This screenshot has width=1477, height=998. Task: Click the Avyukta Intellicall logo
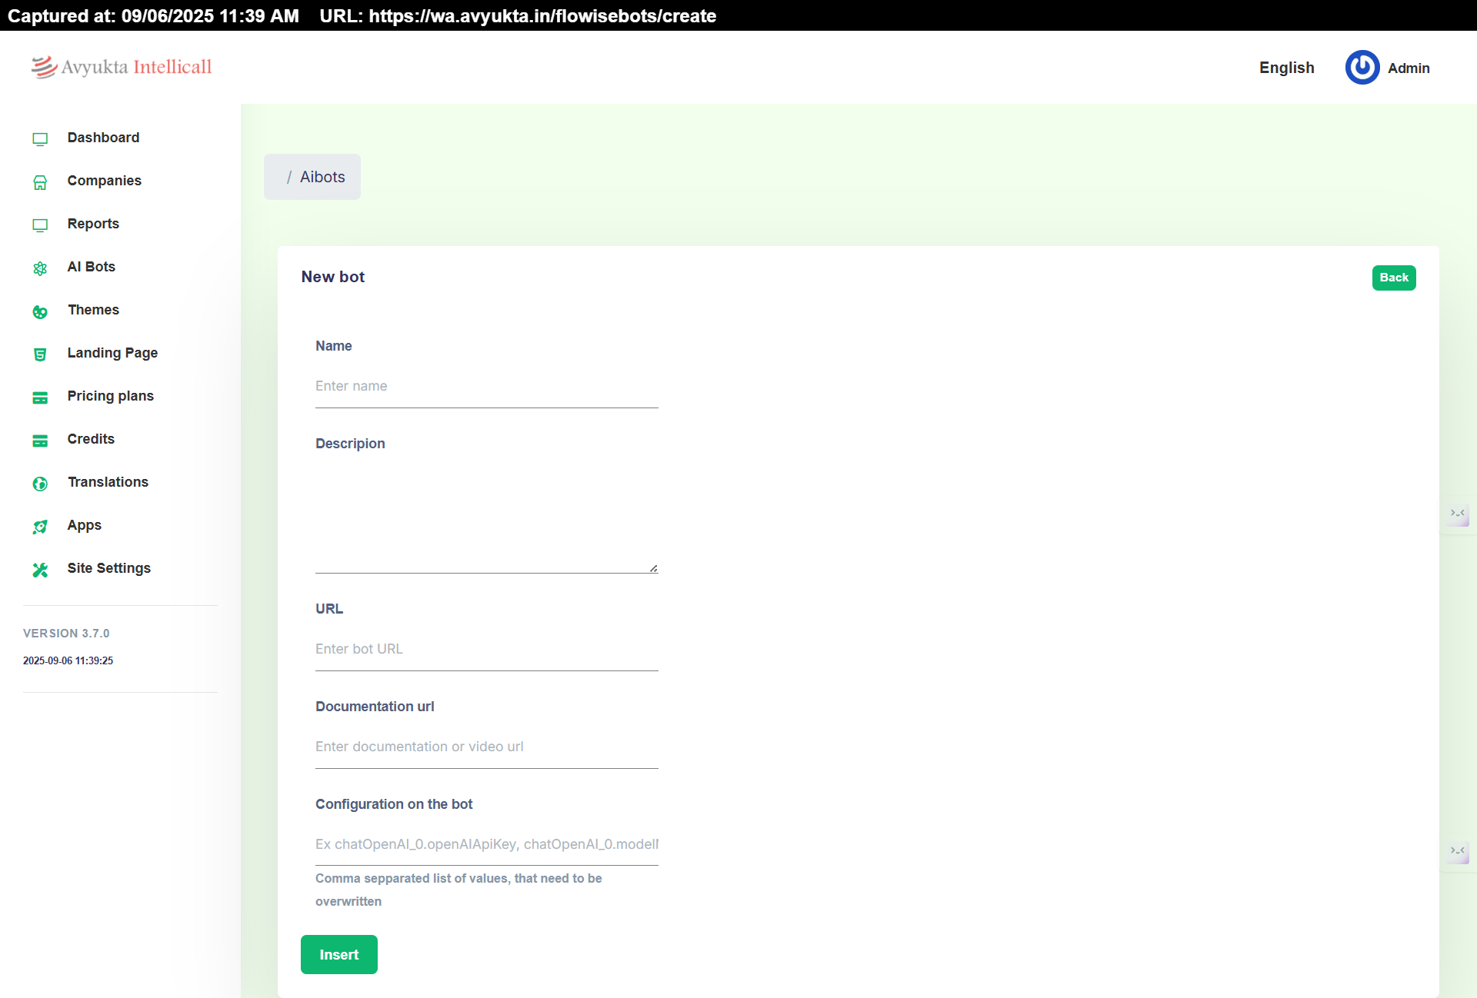coord(122,67)
